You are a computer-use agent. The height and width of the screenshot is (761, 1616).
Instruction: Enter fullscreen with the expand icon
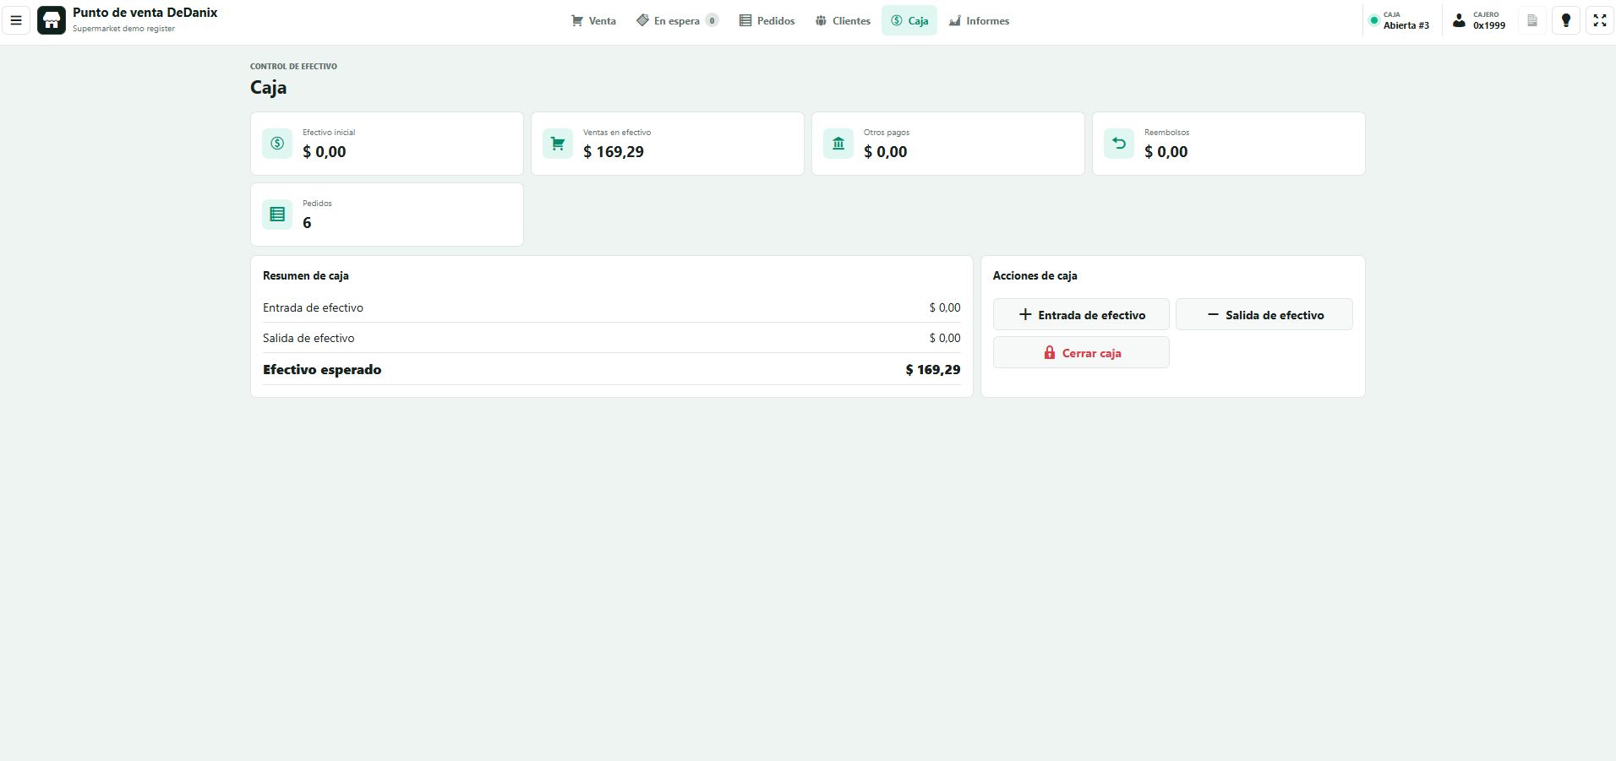[1600, 20]
